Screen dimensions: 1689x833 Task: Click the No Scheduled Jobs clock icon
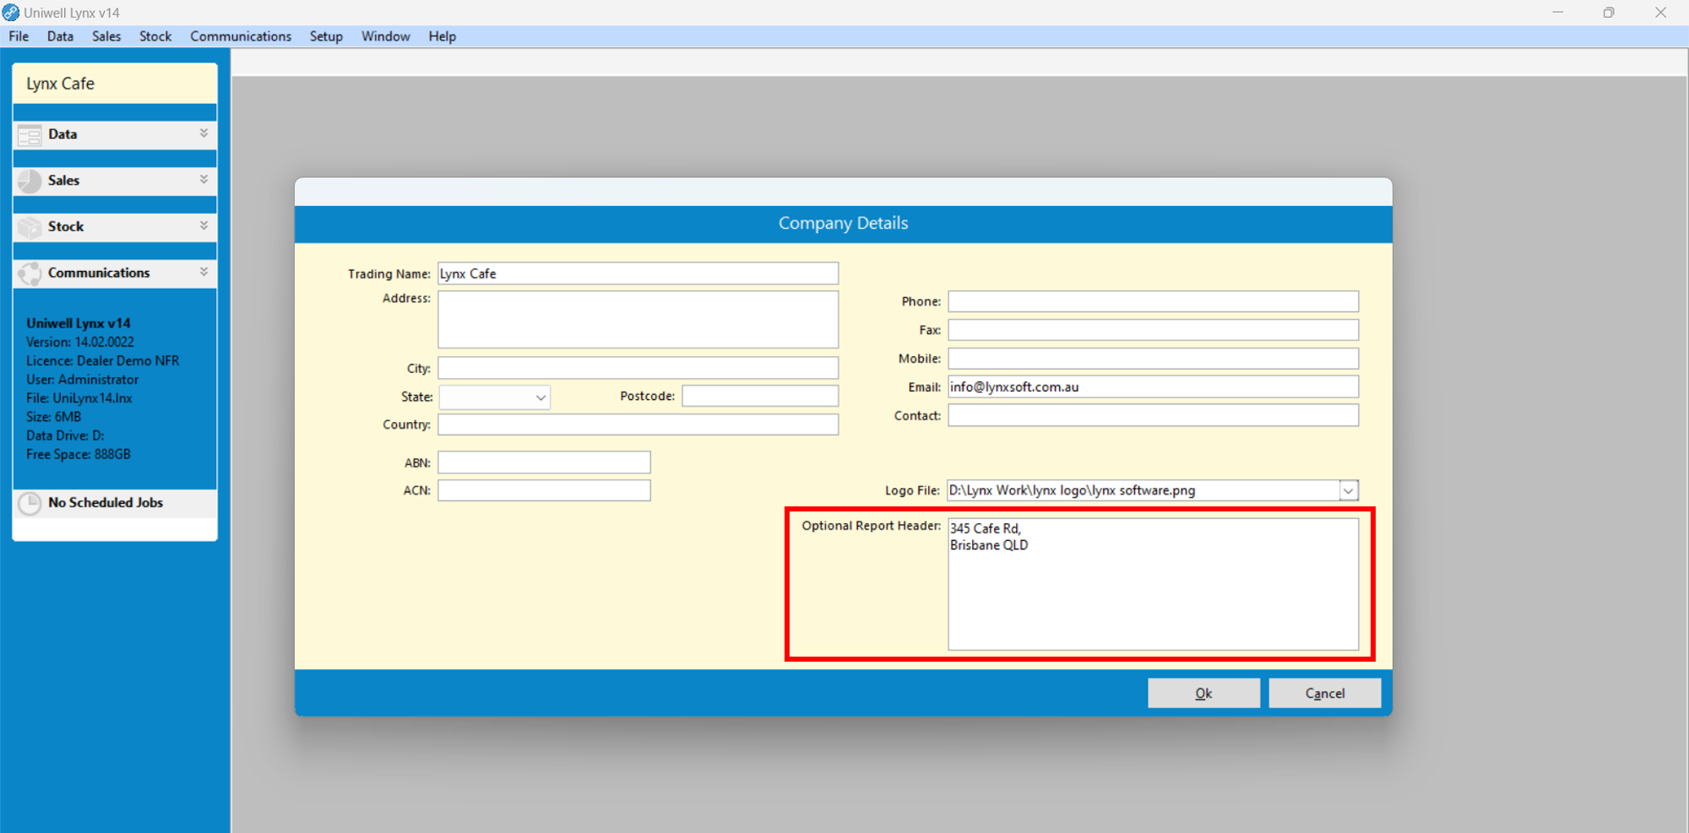pyautogui.click(x=30, y=503)
